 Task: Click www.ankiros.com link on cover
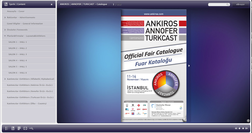(154, 14)
